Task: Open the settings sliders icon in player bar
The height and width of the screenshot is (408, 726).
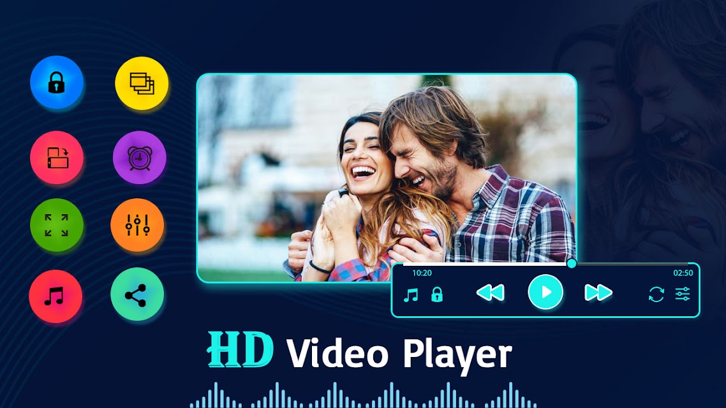Action: pos(683,294)
